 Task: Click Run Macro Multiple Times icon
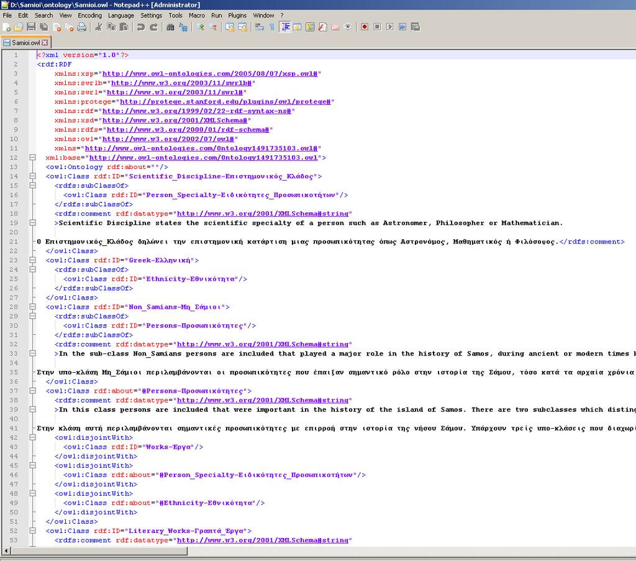click(402, 27)
